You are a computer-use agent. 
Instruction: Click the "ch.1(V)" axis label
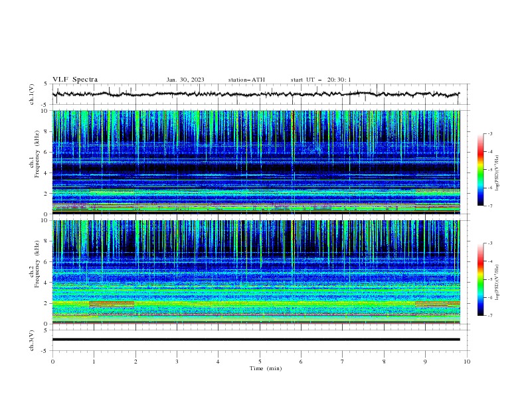32,94
